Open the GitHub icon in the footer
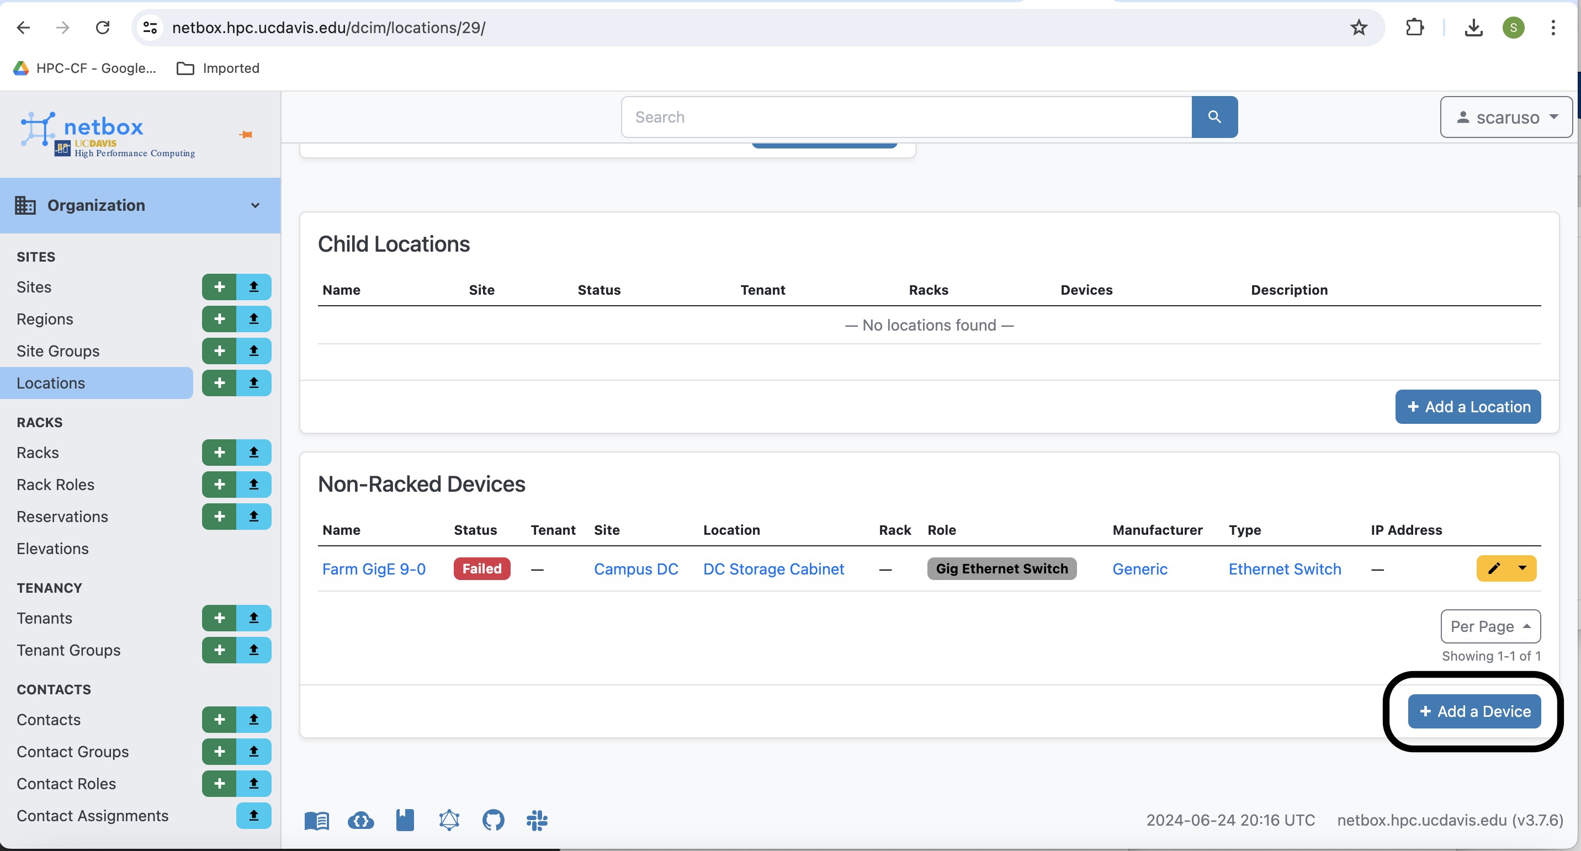The height and width of the screenshot is (851, 1581). (493, 820)
